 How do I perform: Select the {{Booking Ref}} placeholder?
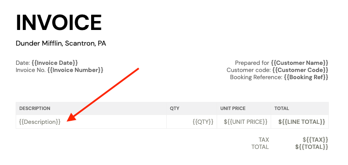(x=306, y=77)
